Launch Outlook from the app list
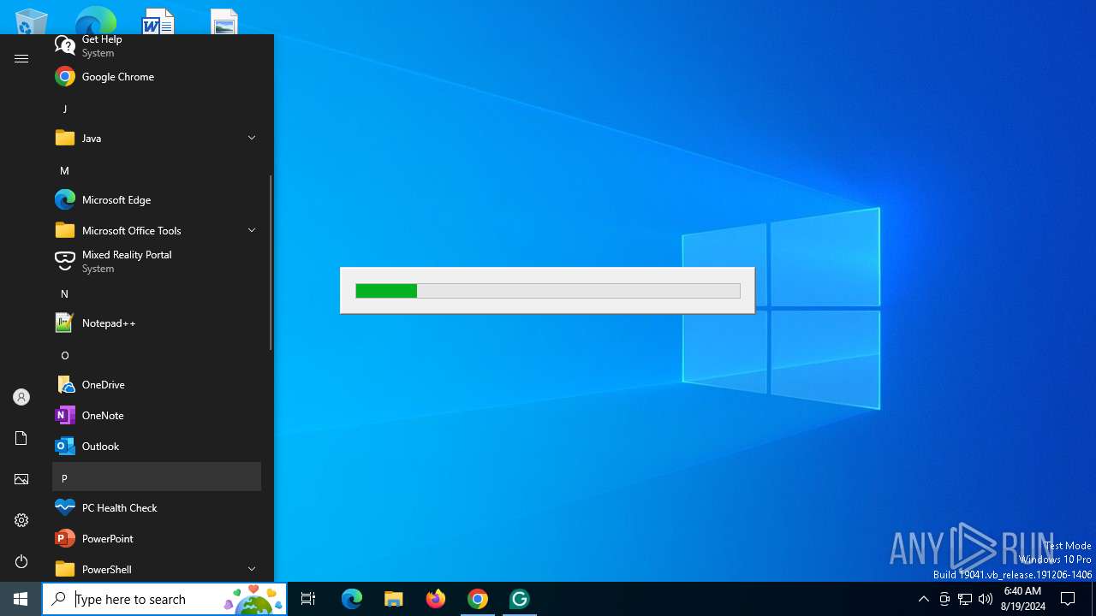Image resolution: width=1096 pixels, height=616 pixels. 157,446
